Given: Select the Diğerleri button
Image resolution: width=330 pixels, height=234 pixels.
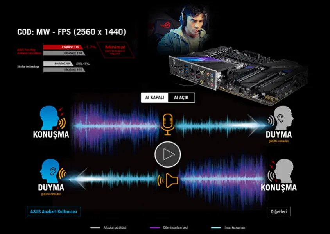Looking at the screenshot, I should pyautogui.click(x=279, y=211).
